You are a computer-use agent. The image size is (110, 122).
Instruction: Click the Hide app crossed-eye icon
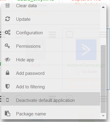7,59
